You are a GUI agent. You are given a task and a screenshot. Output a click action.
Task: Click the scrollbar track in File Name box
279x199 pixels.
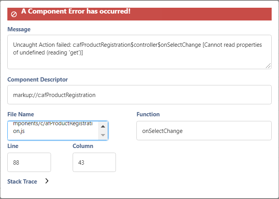click(103, 131)
